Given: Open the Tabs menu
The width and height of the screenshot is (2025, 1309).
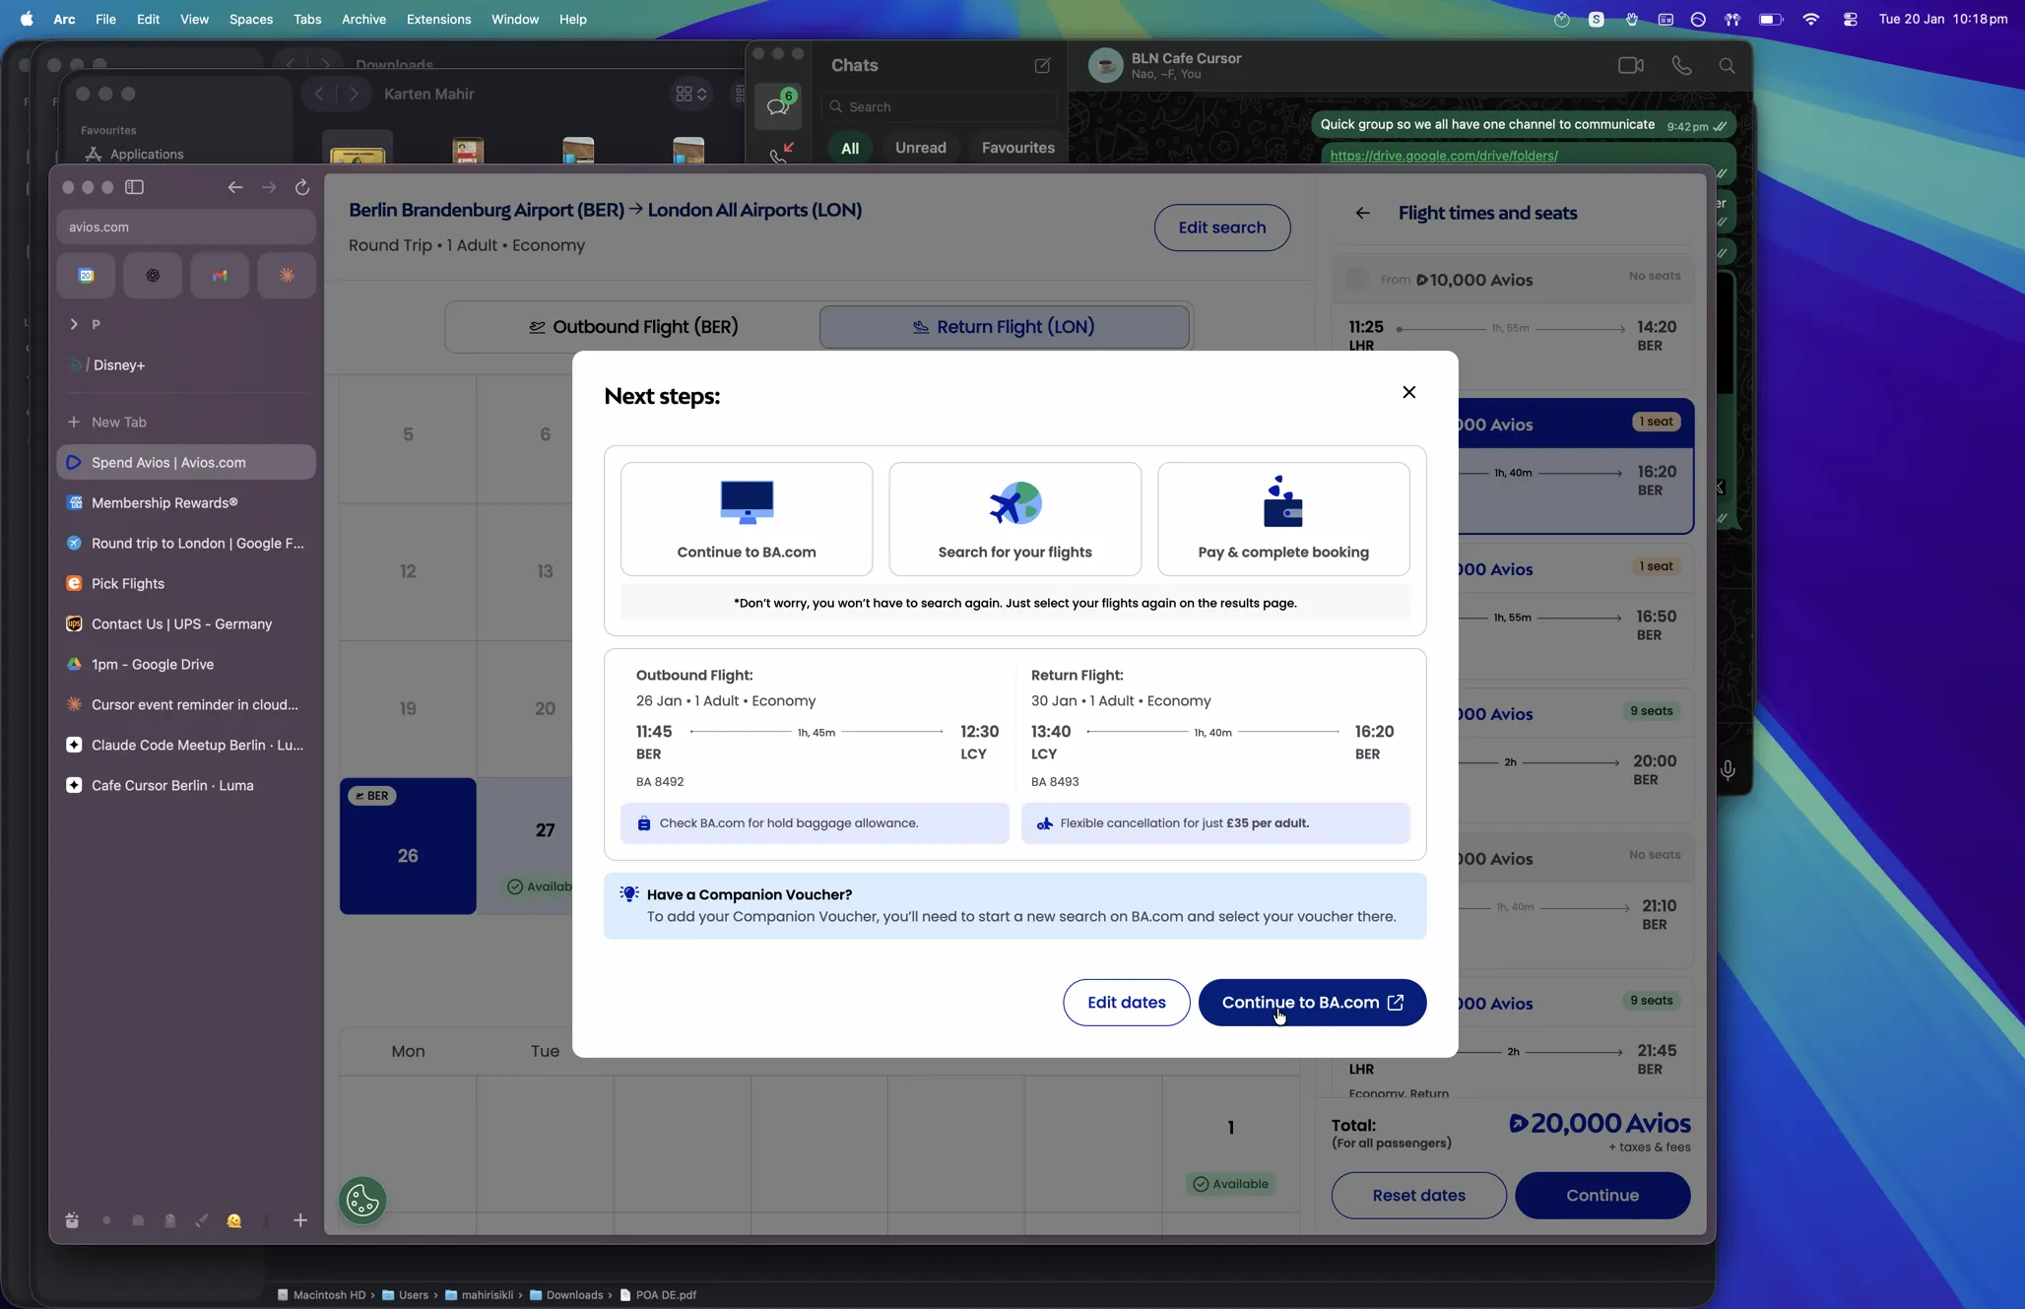Looking at the screenshot, I should [307, 19].
